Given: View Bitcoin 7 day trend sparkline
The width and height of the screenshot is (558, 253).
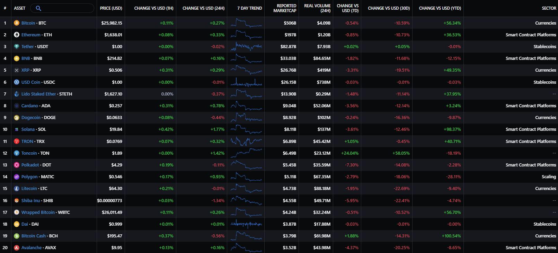Looking at the screenshot, I should 246,23.
